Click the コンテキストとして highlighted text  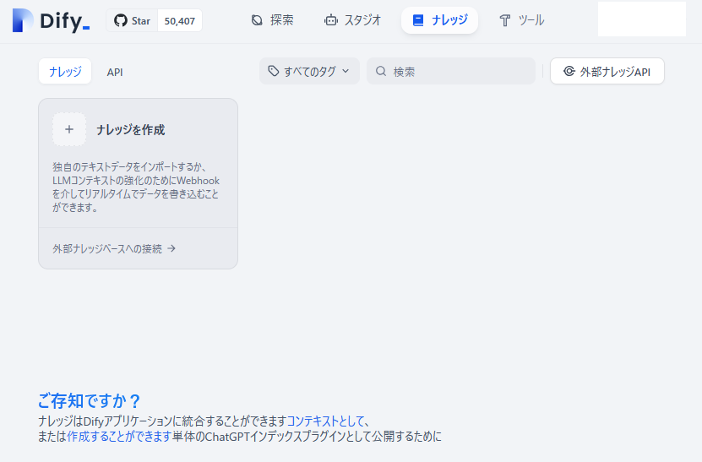click(x=325, y=421)
